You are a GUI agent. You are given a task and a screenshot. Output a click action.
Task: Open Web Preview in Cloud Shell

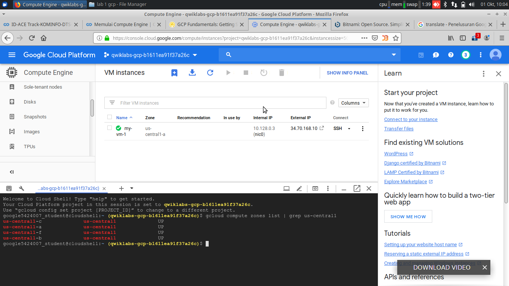point(315,188)
